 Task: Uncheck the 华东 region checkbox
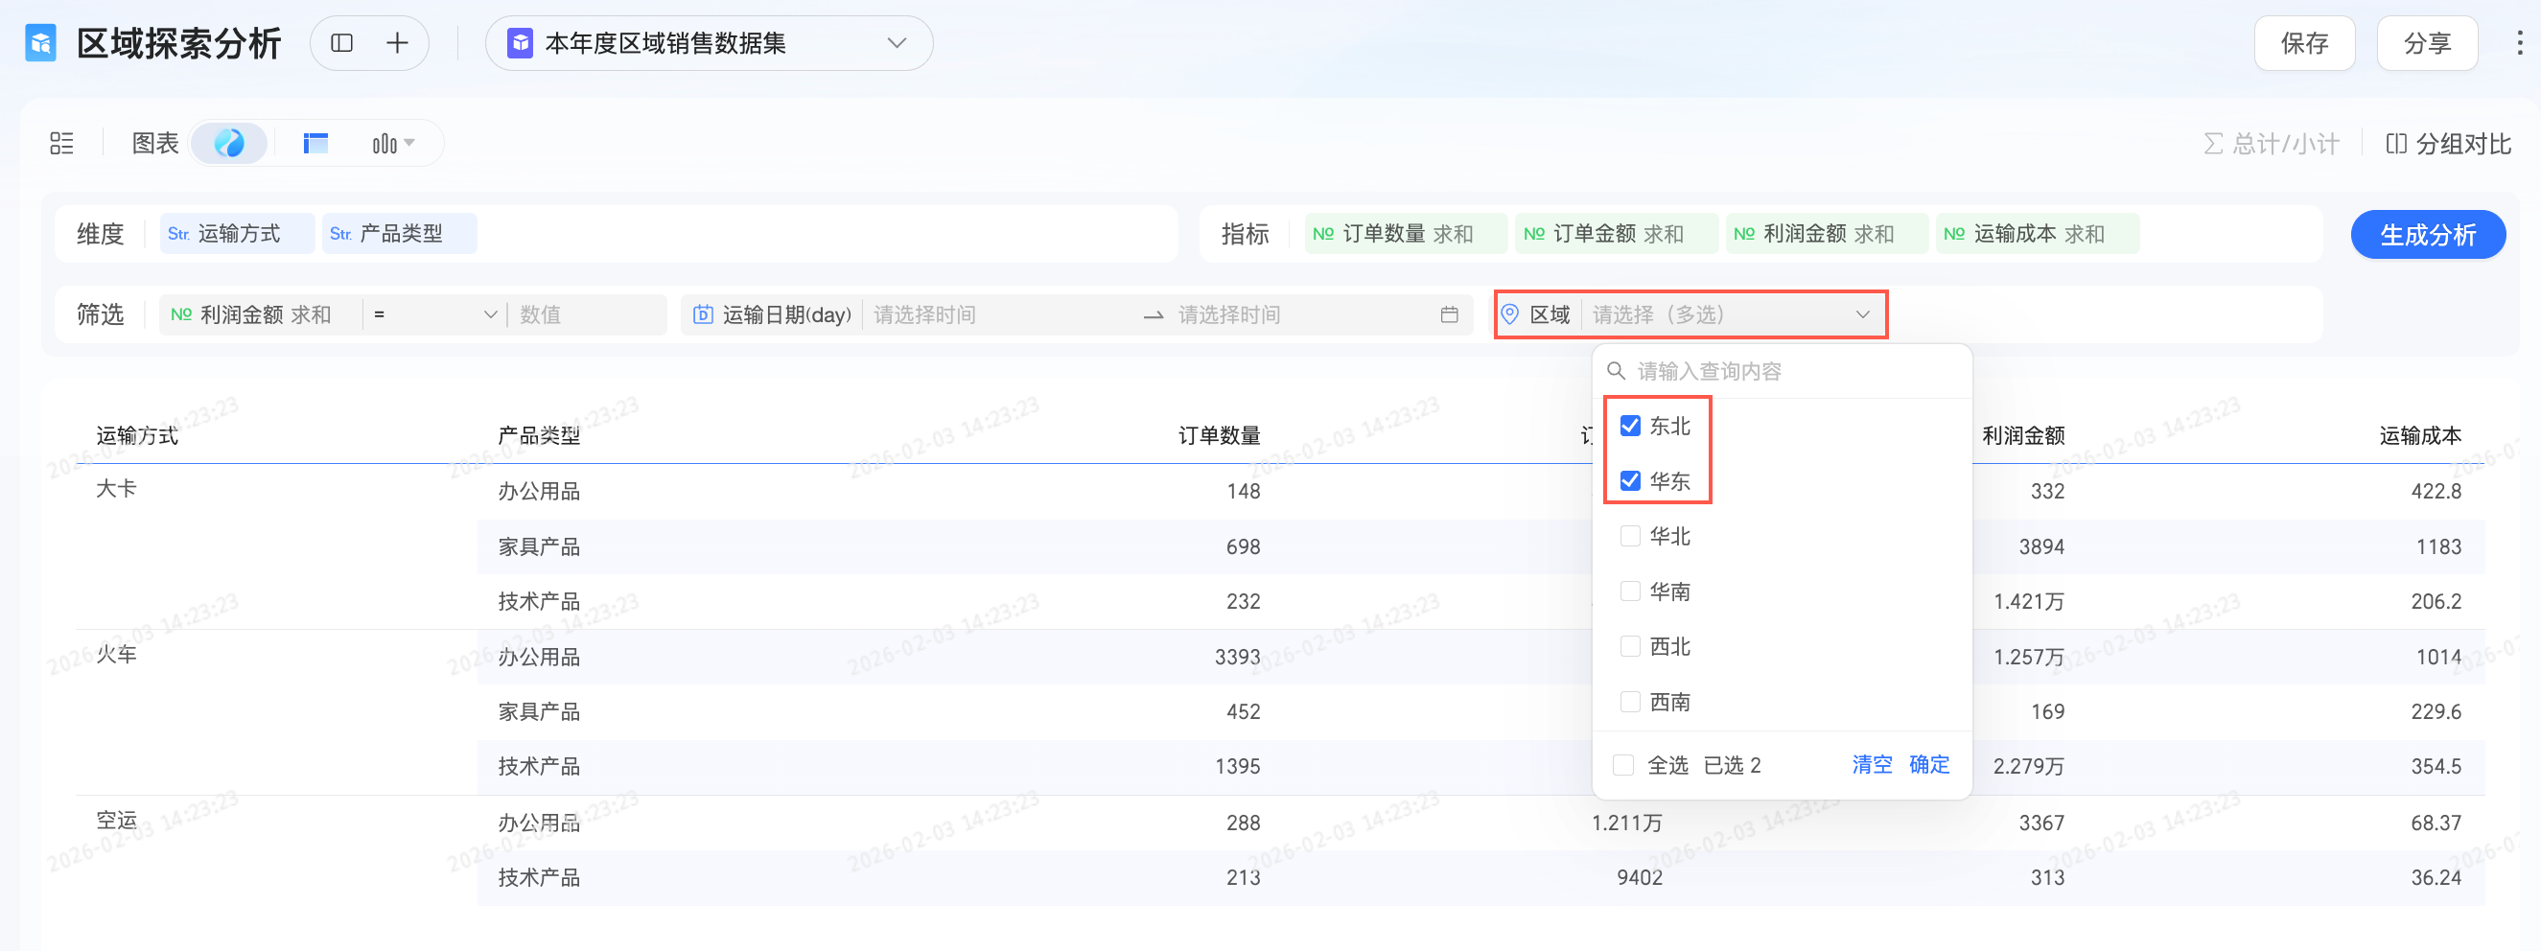coord(1630,481)
